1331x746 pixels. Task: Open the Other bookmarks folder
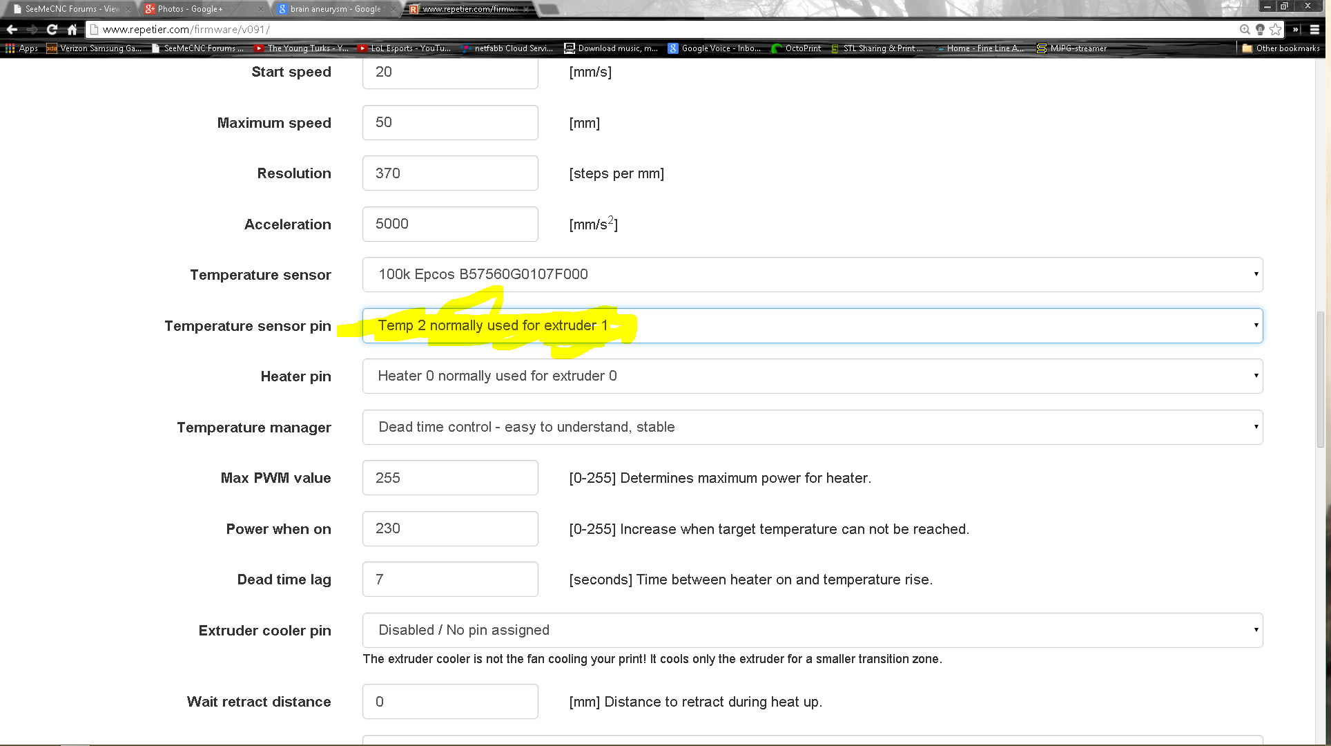(x=1281, y=48)
